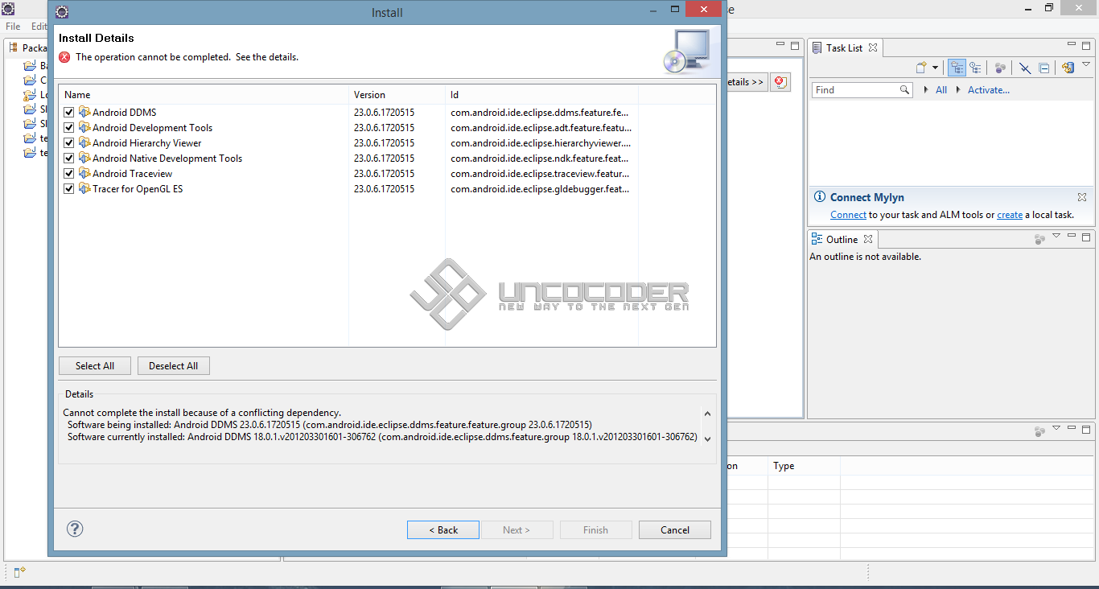Click the com.android.ide.eclipse.ndk.feature id text
Image resolution: width=1099 pixels, height=589 pixels.
pos(541,159)
